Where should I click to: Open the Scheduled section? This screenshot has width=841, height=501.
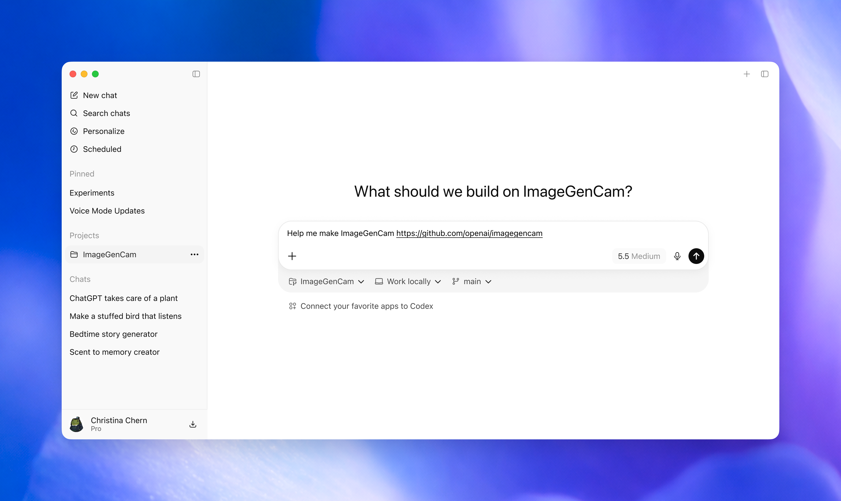(x=135, y=149)
